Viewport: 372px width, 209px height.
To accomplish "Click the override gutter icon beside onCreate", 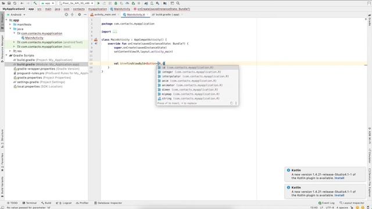I will point(95,44).
